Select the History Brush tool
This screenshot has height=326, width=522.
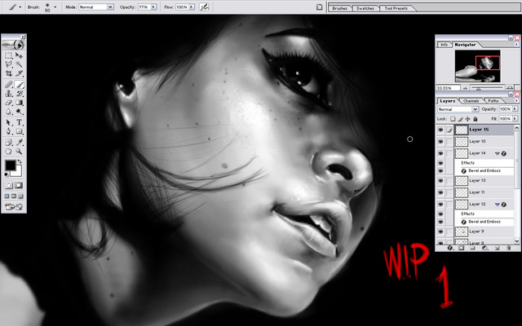[19, 94]
